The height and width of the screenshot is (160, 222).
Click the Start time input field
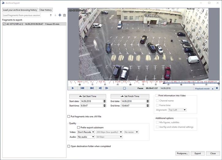[91, 105]
